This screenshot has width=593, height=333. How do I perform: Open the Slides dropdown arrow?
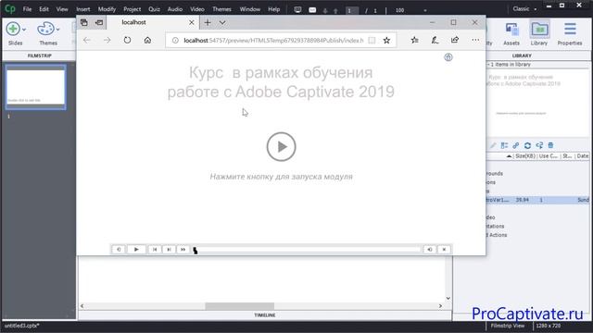[x=24, y=29]
